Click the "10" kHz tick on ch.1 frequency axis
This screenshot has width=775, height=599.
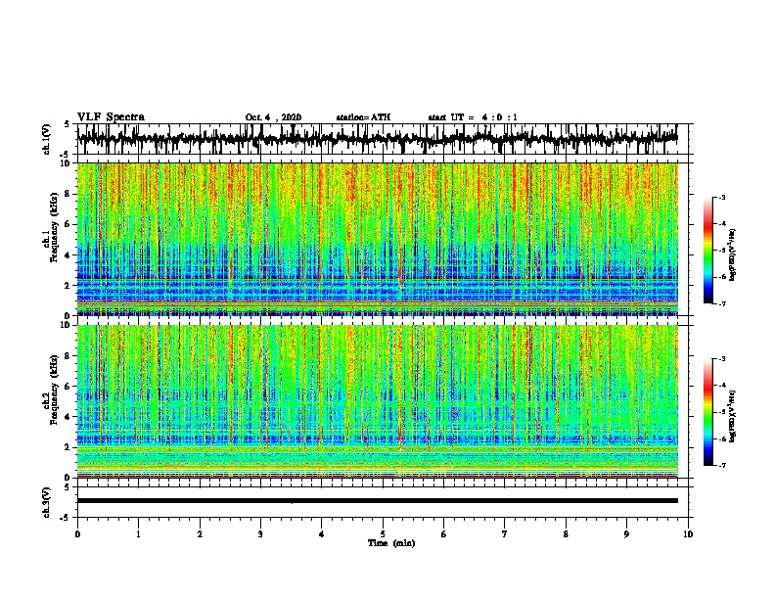tap(67, 163)
